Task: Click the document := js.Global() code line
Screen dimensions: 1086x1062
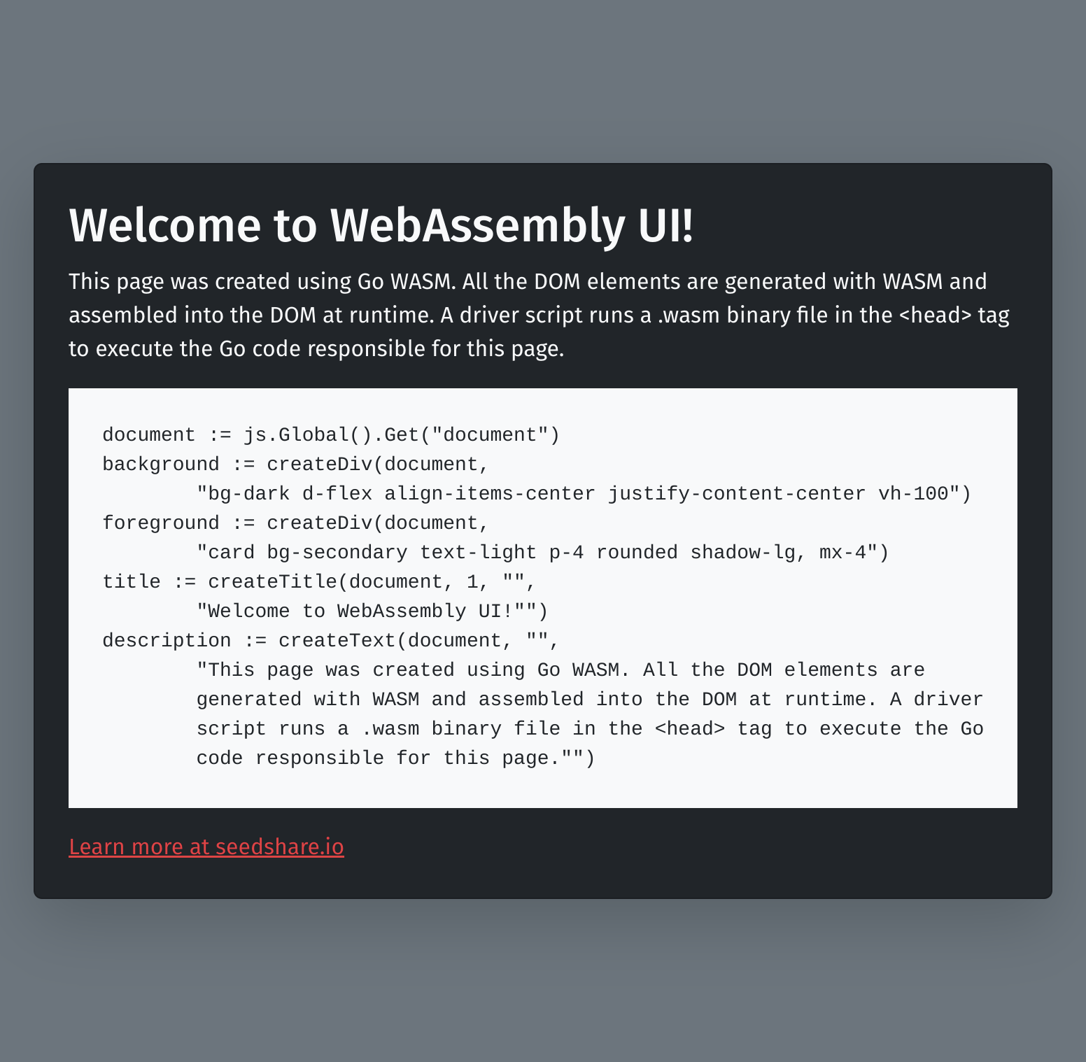Action: click(331, 434)
